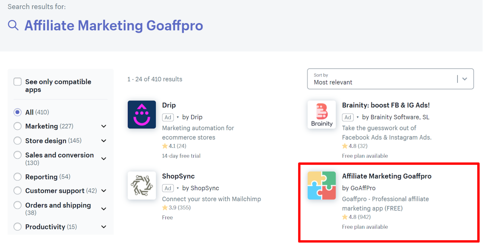Expand Orders and shipping chevron
Viewport: 483px width, 246px height.
(x=104, y=209)
